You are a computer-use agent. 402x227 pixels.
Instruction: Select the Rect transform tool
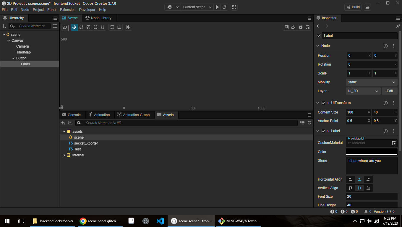point(95,27)
